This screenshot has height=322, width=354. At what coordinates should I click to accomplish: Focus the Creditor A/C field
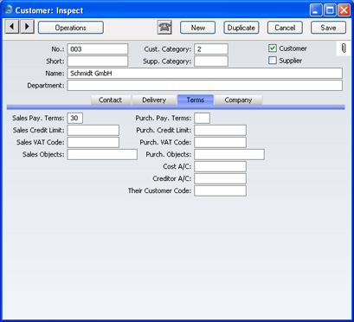click(x=220, y=178)
